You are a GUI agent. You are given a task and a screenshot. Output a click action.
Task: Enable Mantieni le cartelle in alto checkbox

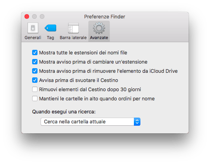click(x=35, y=98)
